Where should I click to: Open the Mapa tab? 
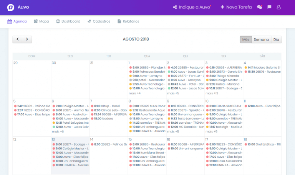41,21
